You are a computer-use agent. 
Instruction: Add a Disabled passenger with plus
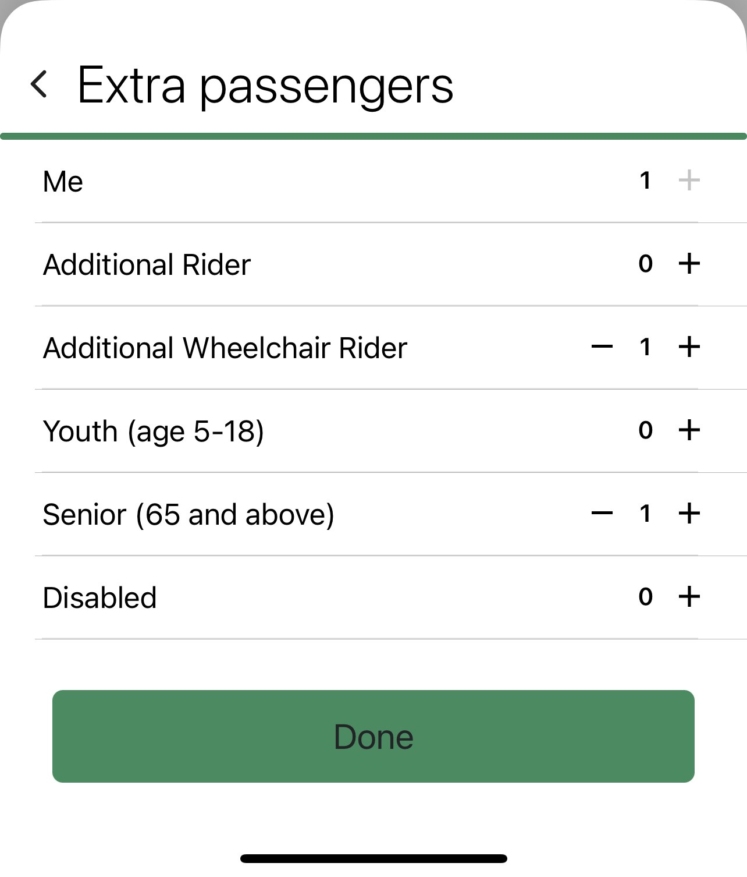tap(689, 597)
